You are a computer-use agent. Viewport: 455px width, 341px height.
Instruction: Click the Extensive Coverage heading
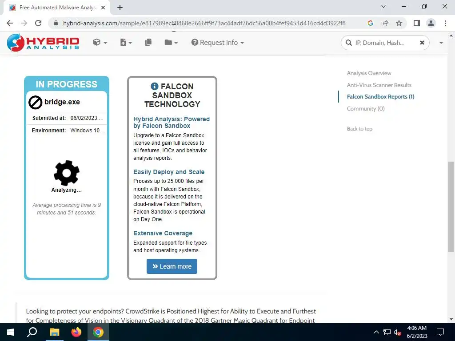(163, 233)
